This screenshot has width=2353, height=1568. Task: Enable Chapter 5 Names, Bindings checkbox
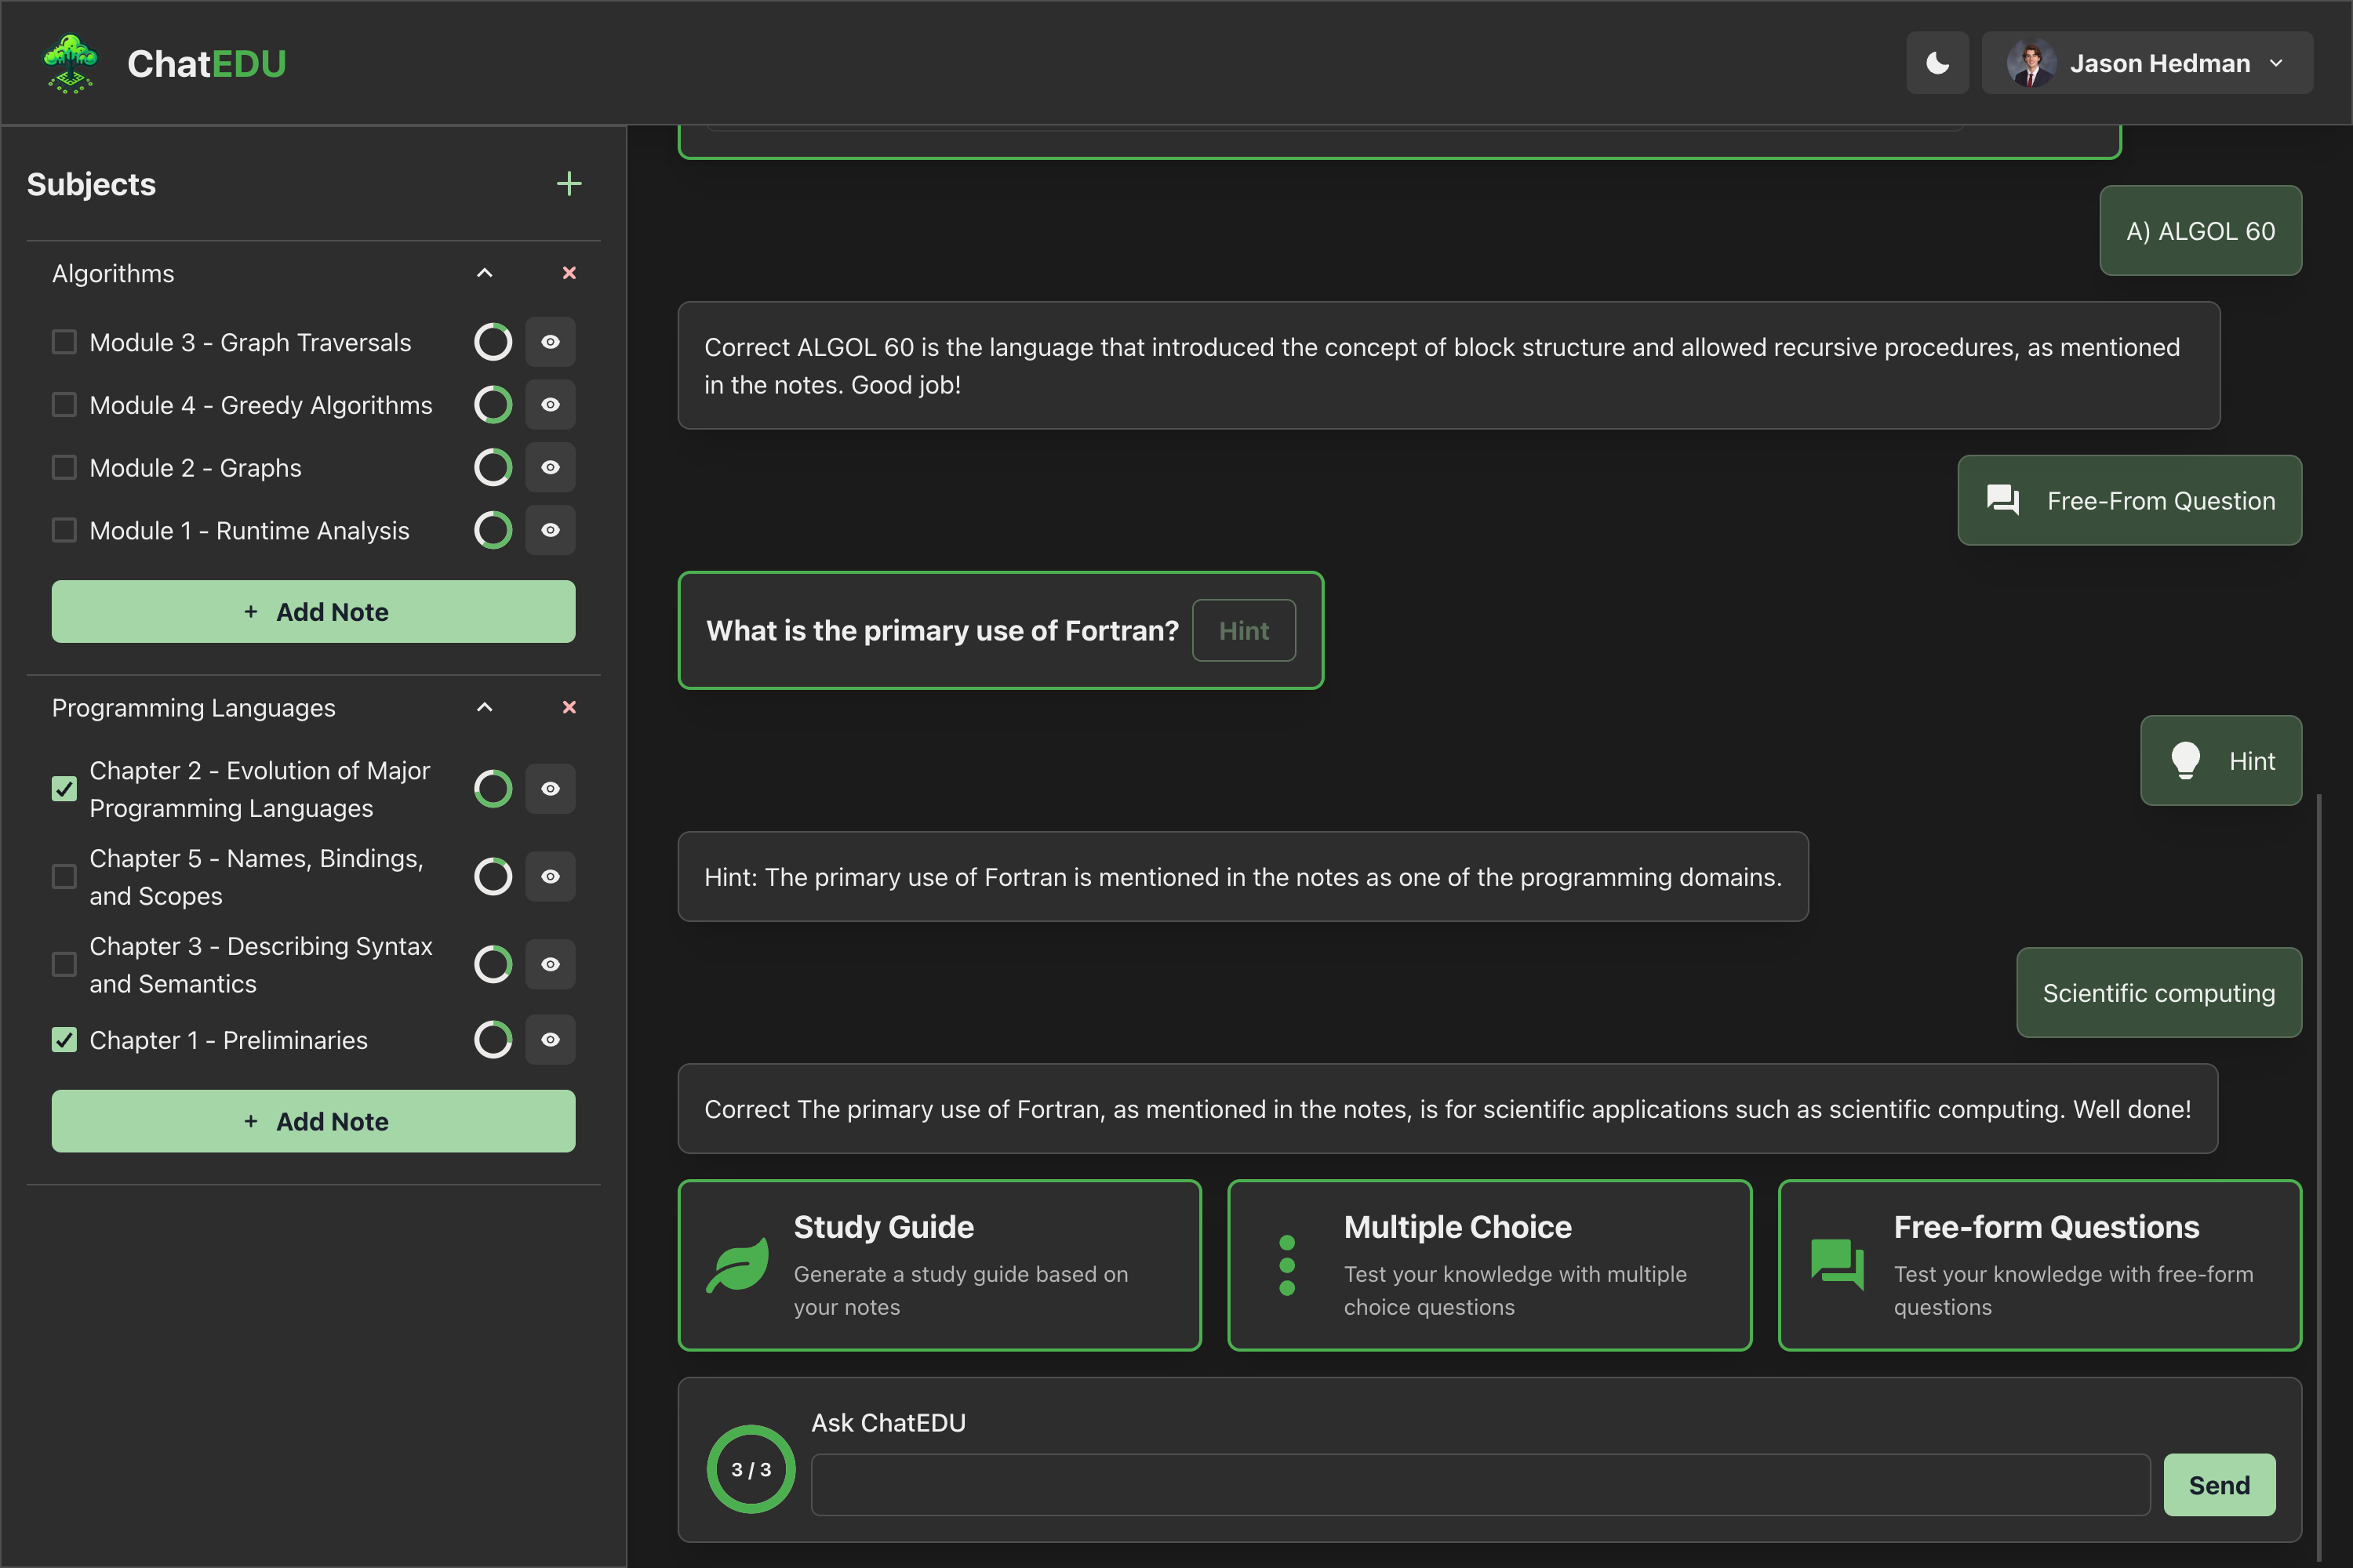[x=64, y=877]
